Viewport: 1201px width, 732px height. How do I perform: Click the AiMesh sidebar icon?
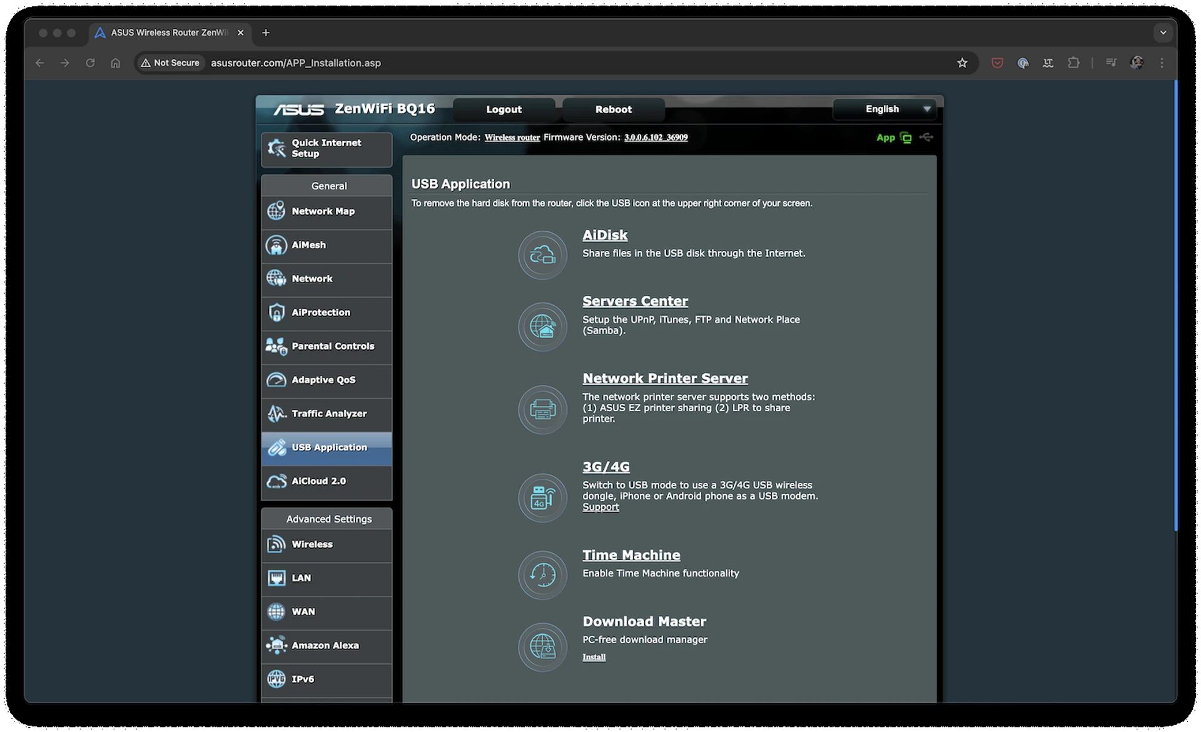click(276, 245)
